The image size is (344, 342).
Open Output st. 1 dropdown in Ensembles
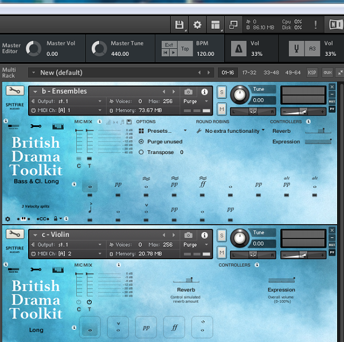click(67, 101)
